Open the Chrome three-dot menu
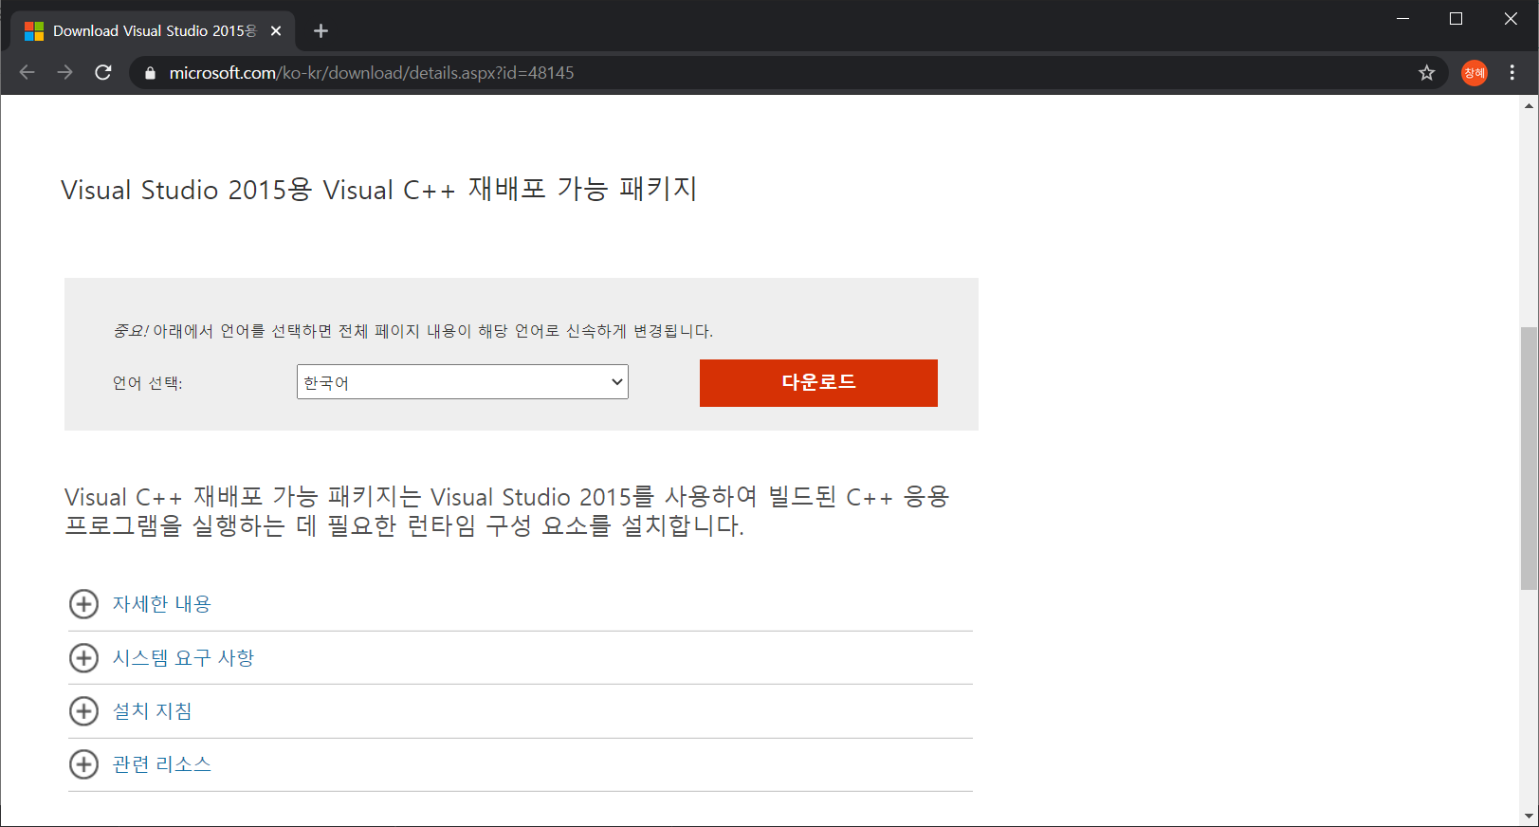Viewport: 1539px width, 827px height. [x=1512, y=73]
